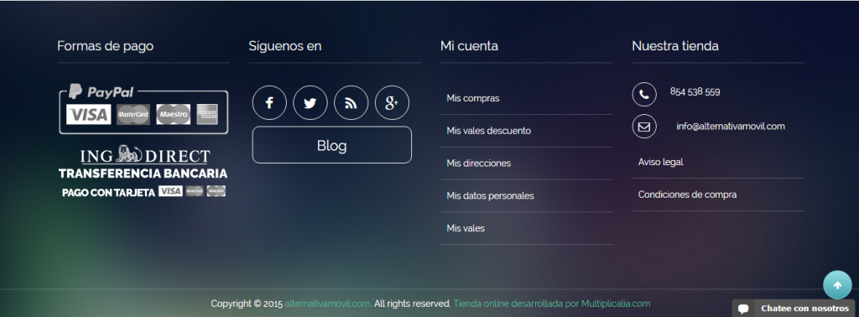The height and width of the screenshot is (317, 859).
Task: Go to Mis compras
Action: [473, 99]
